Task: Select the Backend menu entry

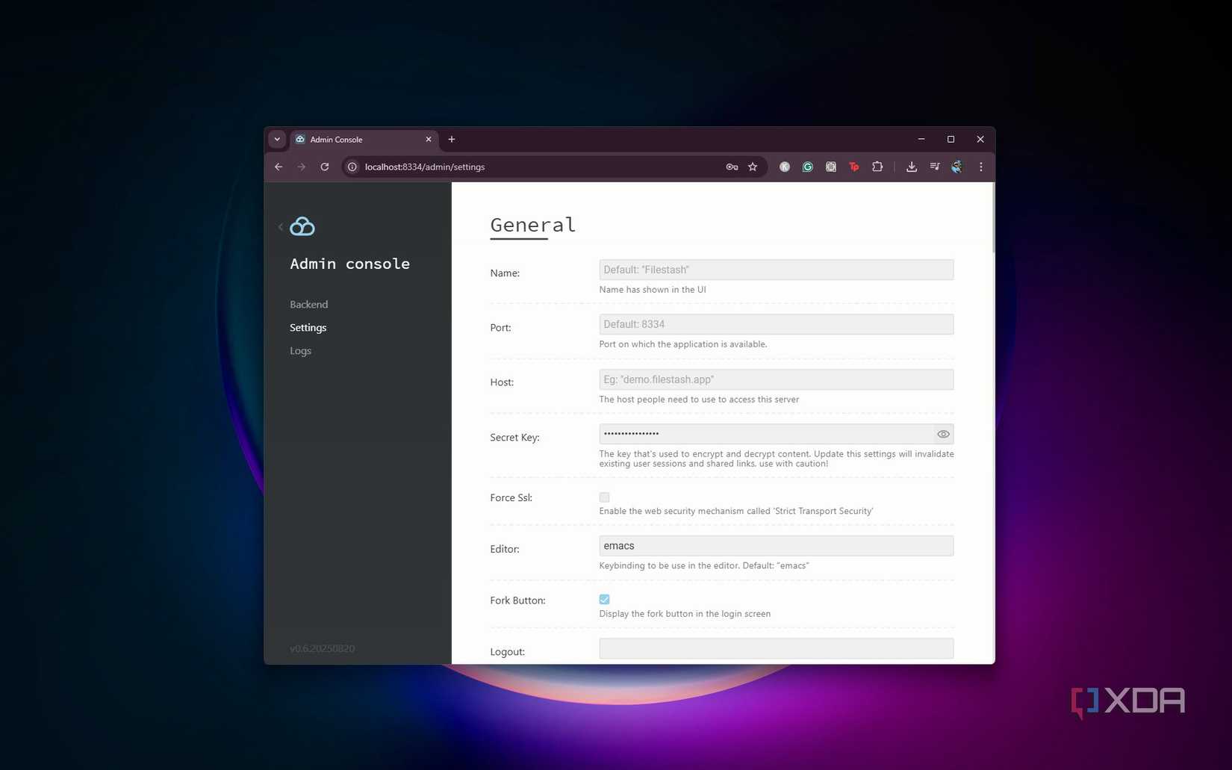Action: [x=308, y=304]
